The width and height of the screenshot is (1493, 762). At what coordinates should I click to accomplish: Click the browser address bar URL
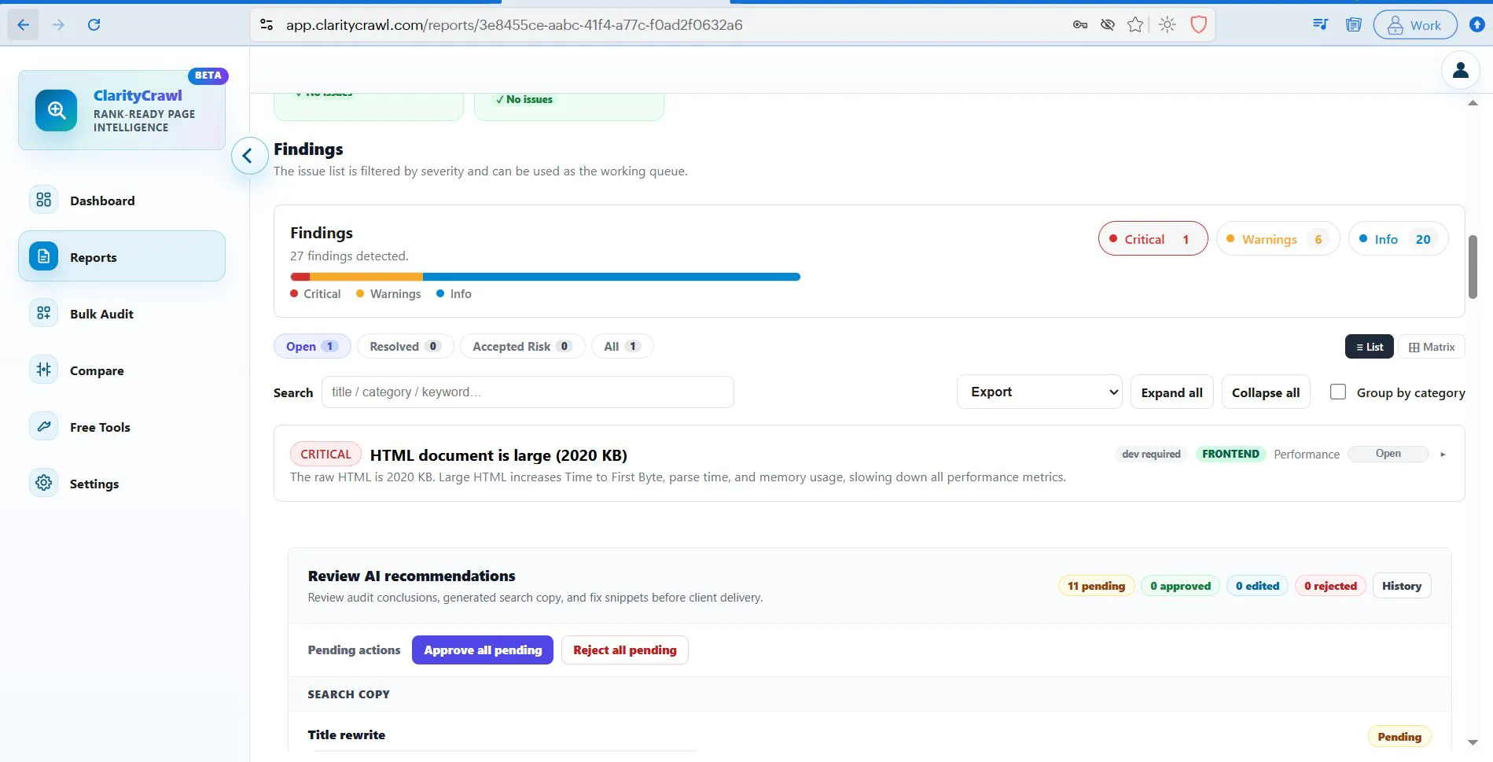pos(514,25)
